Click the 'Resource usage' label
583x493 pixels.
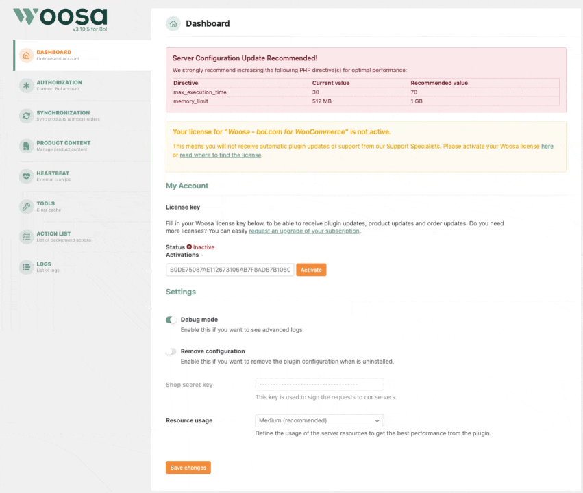coord(189,420)
